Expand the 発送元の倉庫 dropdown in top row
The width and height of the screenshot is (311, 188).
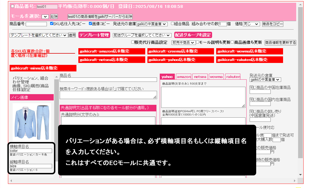point(152,24)
